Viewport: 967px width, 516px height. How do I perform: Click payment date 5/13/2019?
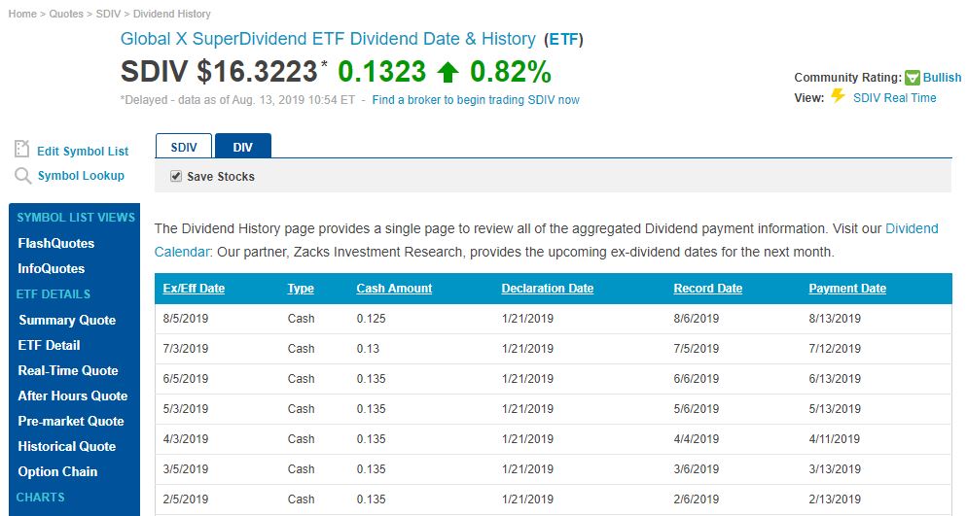835,409
